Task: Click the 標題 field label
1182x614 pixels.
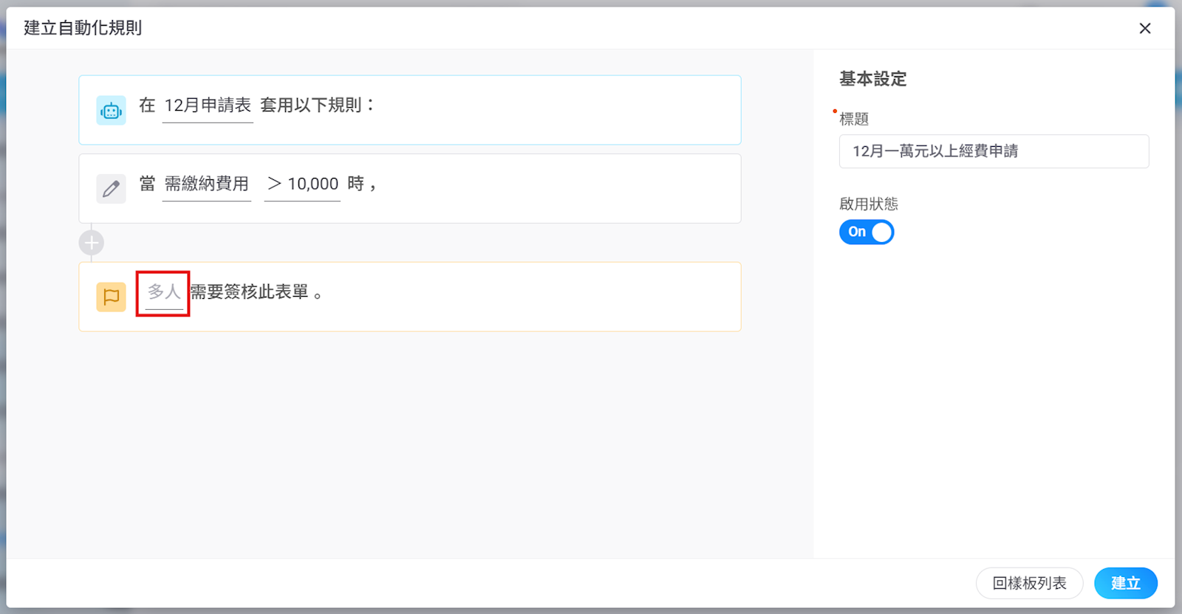Action: click(854, 119)
